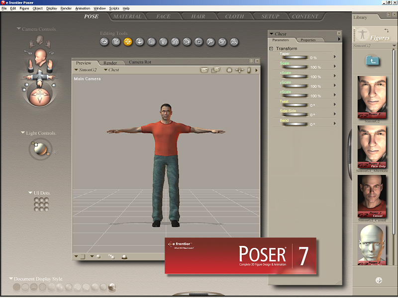Select SimonG2 Casual figure thumbnail
Screen dimensions: 398x298
pos(372,197)
